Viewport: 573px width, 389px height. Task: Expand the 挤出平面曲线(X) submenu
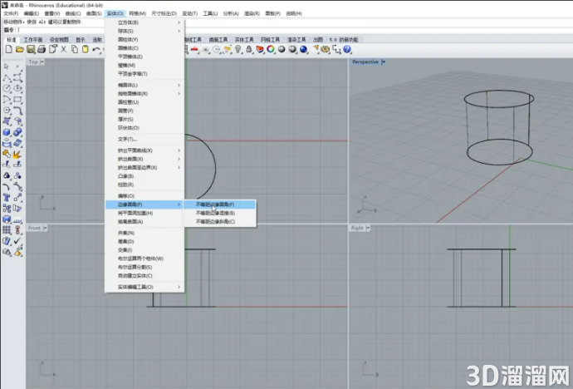[144, 150]
